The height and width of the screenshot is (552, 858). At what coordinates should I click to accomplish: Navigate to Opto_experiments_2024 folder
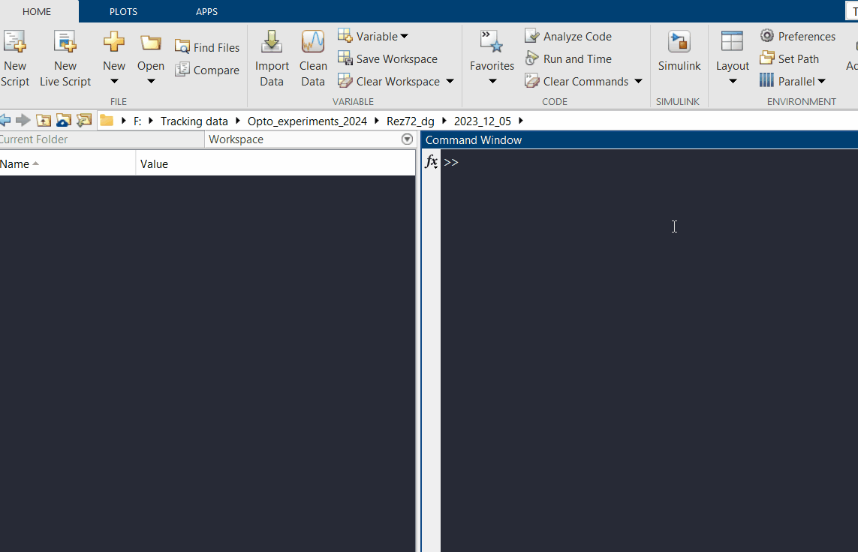(x=307, y=121)
